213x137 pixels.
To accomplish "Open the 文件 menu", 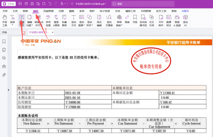I will click(5, 11).
